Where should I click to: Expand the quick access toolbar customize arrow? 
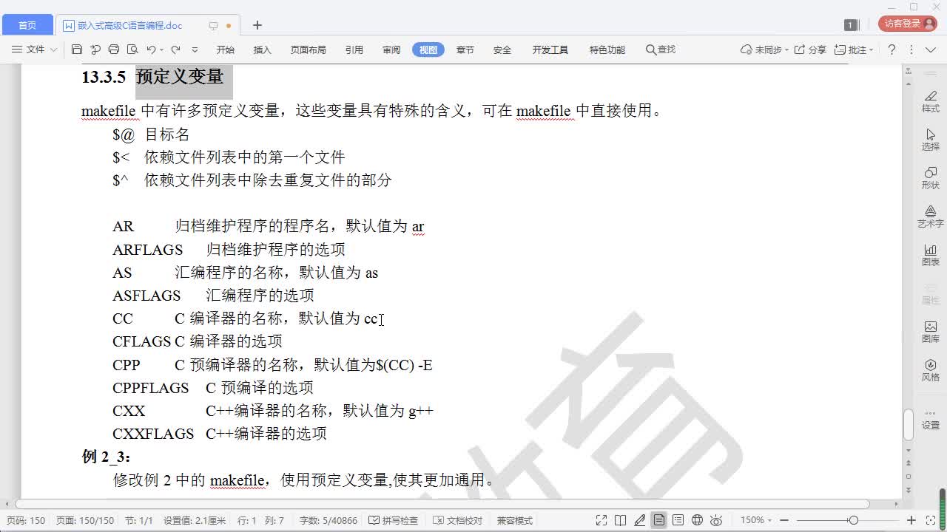pos(195,50)
